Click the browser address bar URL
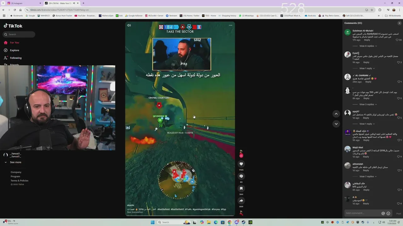 pyautogui.click(x=59, y=10)
